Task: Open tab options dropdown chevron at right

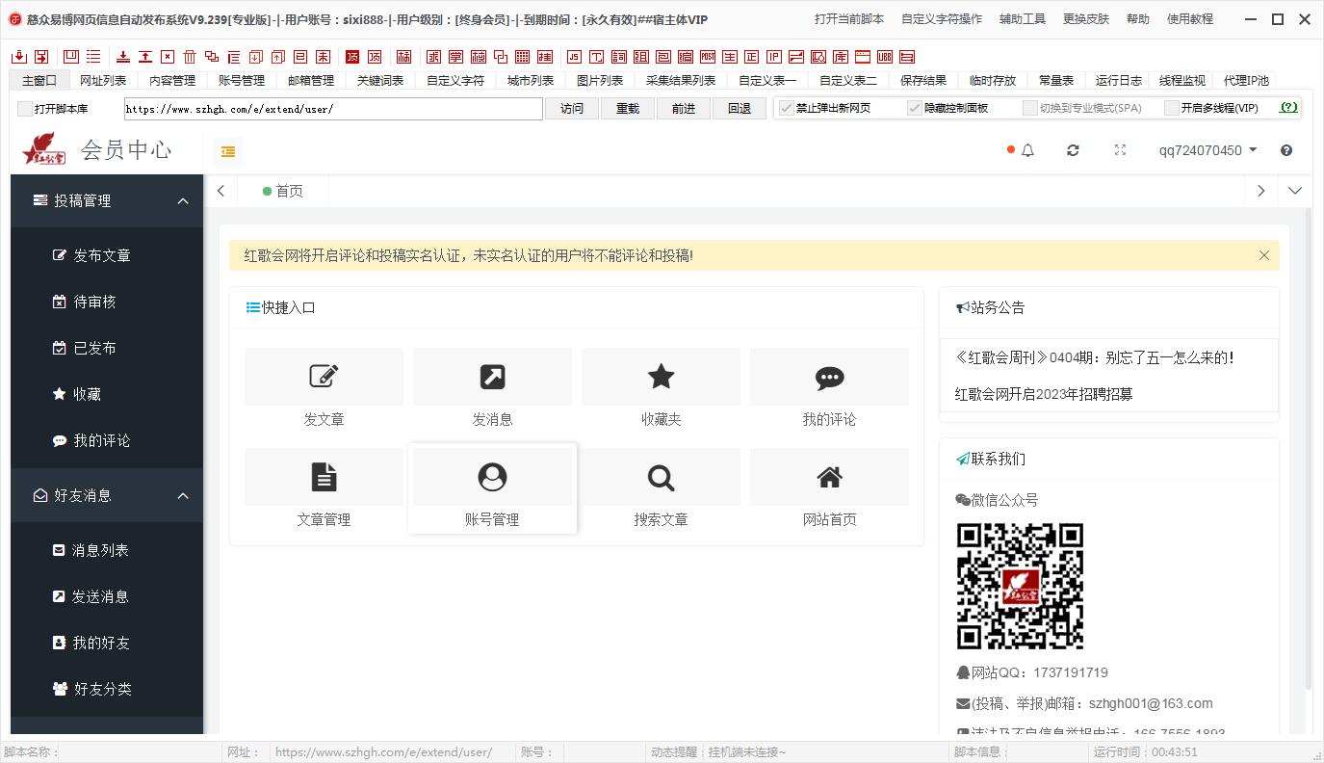Action: [1294, 191]
